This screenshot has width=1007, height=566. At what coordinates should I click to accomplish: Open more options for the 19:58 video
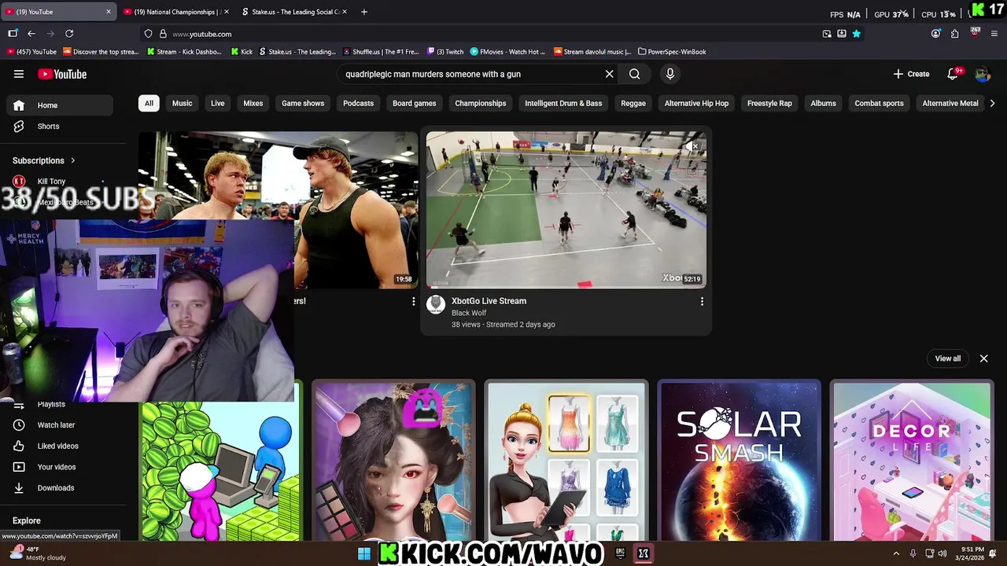tap(414, 301)
